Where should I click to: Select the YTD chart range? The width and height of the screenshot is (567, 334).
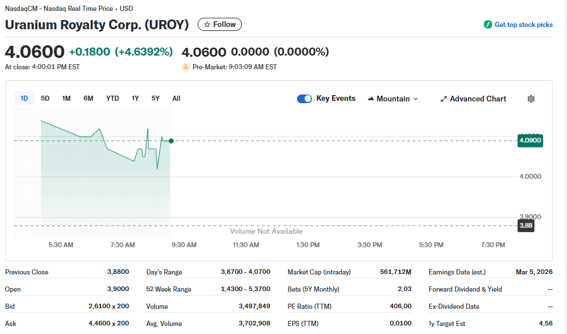(113, 99)
